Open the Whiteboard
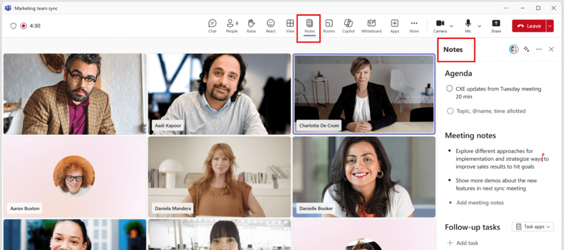 pyautogui.click(x=372, y=26)
